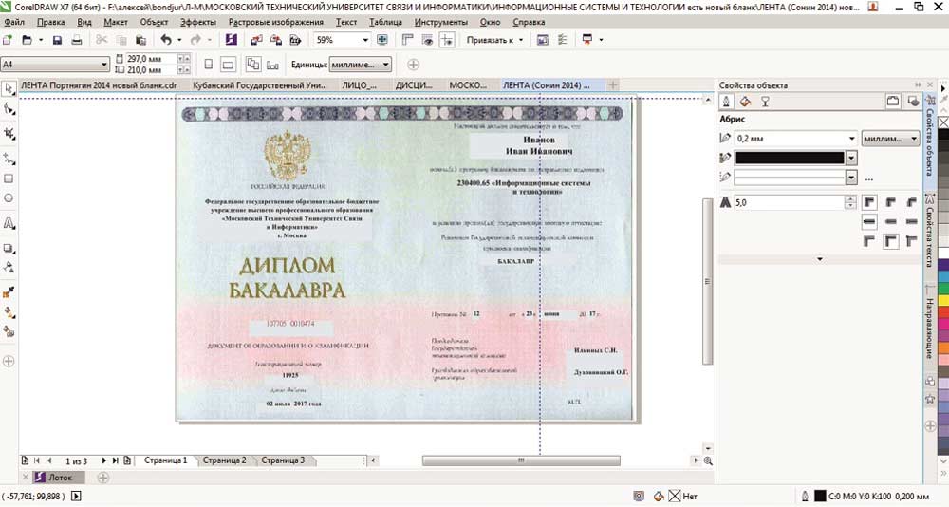This screenshot has height=507, width=949.
Task: Click the Options icon in the toolbar
Action: pos(562,40)
